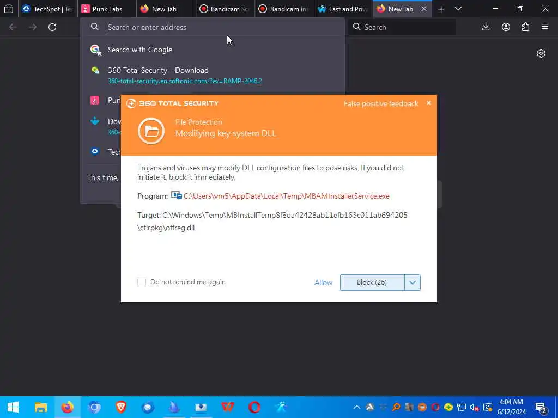Click the Opera icon in system tray
558x418 pixels.
click(x=435, y=407)
